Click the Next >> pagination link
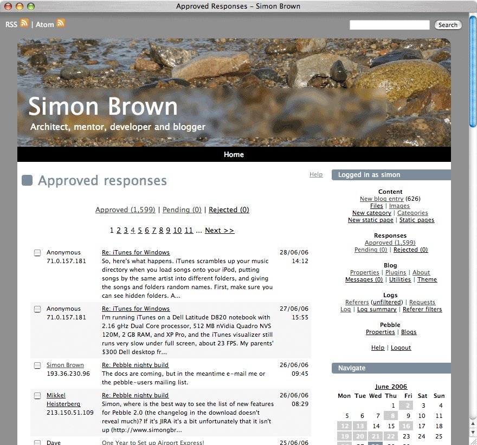477x445 pixels. tap(220, 230)
